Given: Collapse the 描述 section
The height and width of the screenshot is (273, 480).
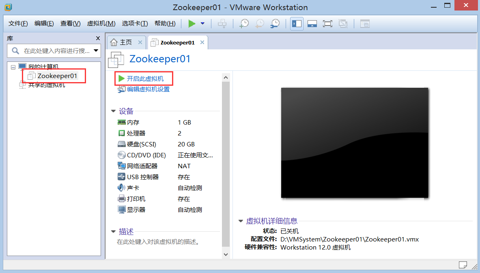Looking at the screenshot, I should tap(113, 232).
